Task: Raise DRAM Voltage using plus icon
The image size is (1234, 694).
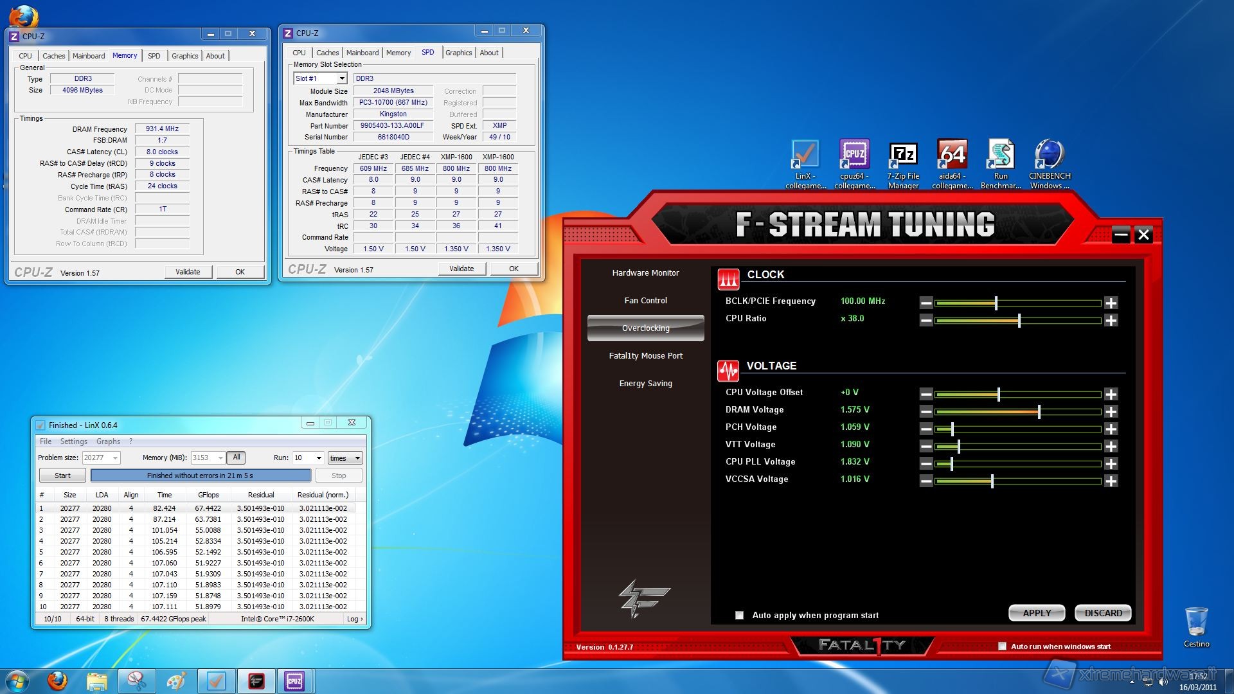Action: point(1111,411)
